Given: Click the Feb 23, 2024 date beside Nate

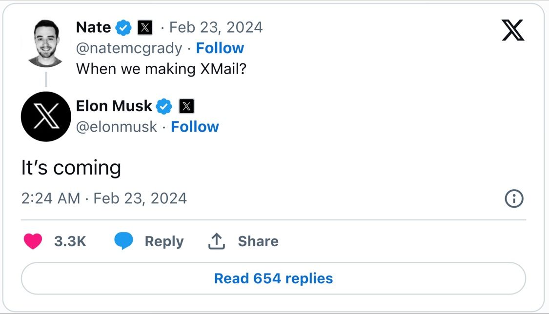Looking at the screenshot, I should pos(216,27).
